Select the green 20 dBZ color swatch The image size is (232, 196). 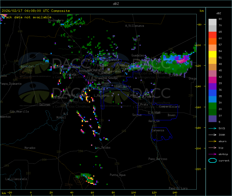coord(212,106)
